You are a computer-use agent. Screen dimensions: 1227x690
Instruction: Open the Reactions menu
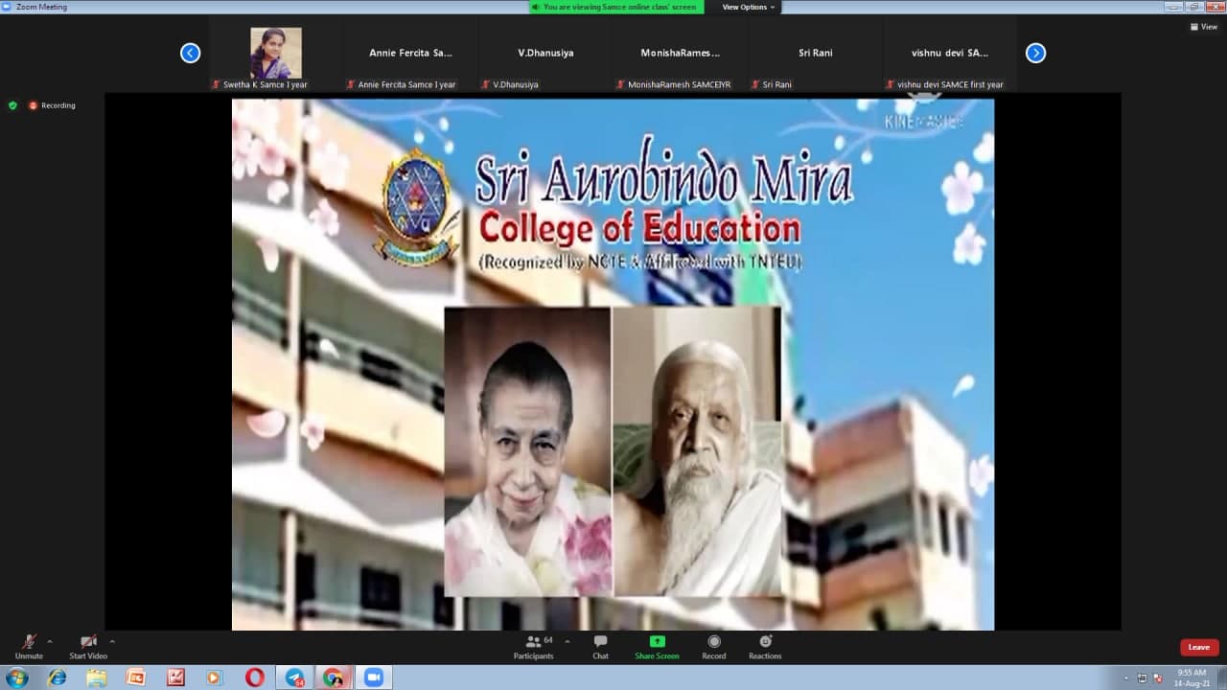765,647
